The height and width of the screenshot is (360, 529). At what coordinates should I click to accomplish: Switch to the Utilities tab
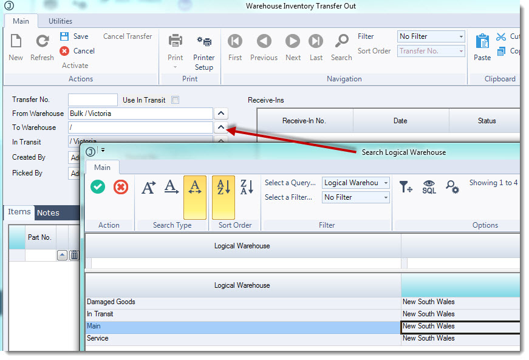click(x=60, y=21)
